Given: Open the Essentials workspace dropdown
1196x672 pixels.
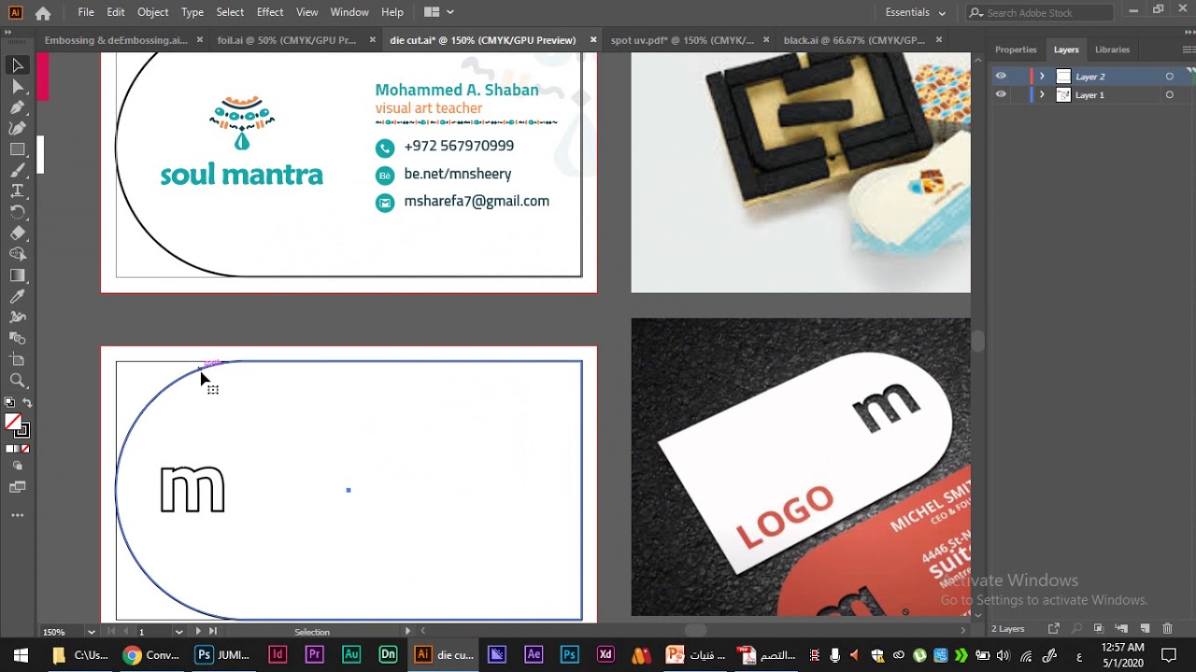Looking at the screenshot, I should click(x=916, y=12).
